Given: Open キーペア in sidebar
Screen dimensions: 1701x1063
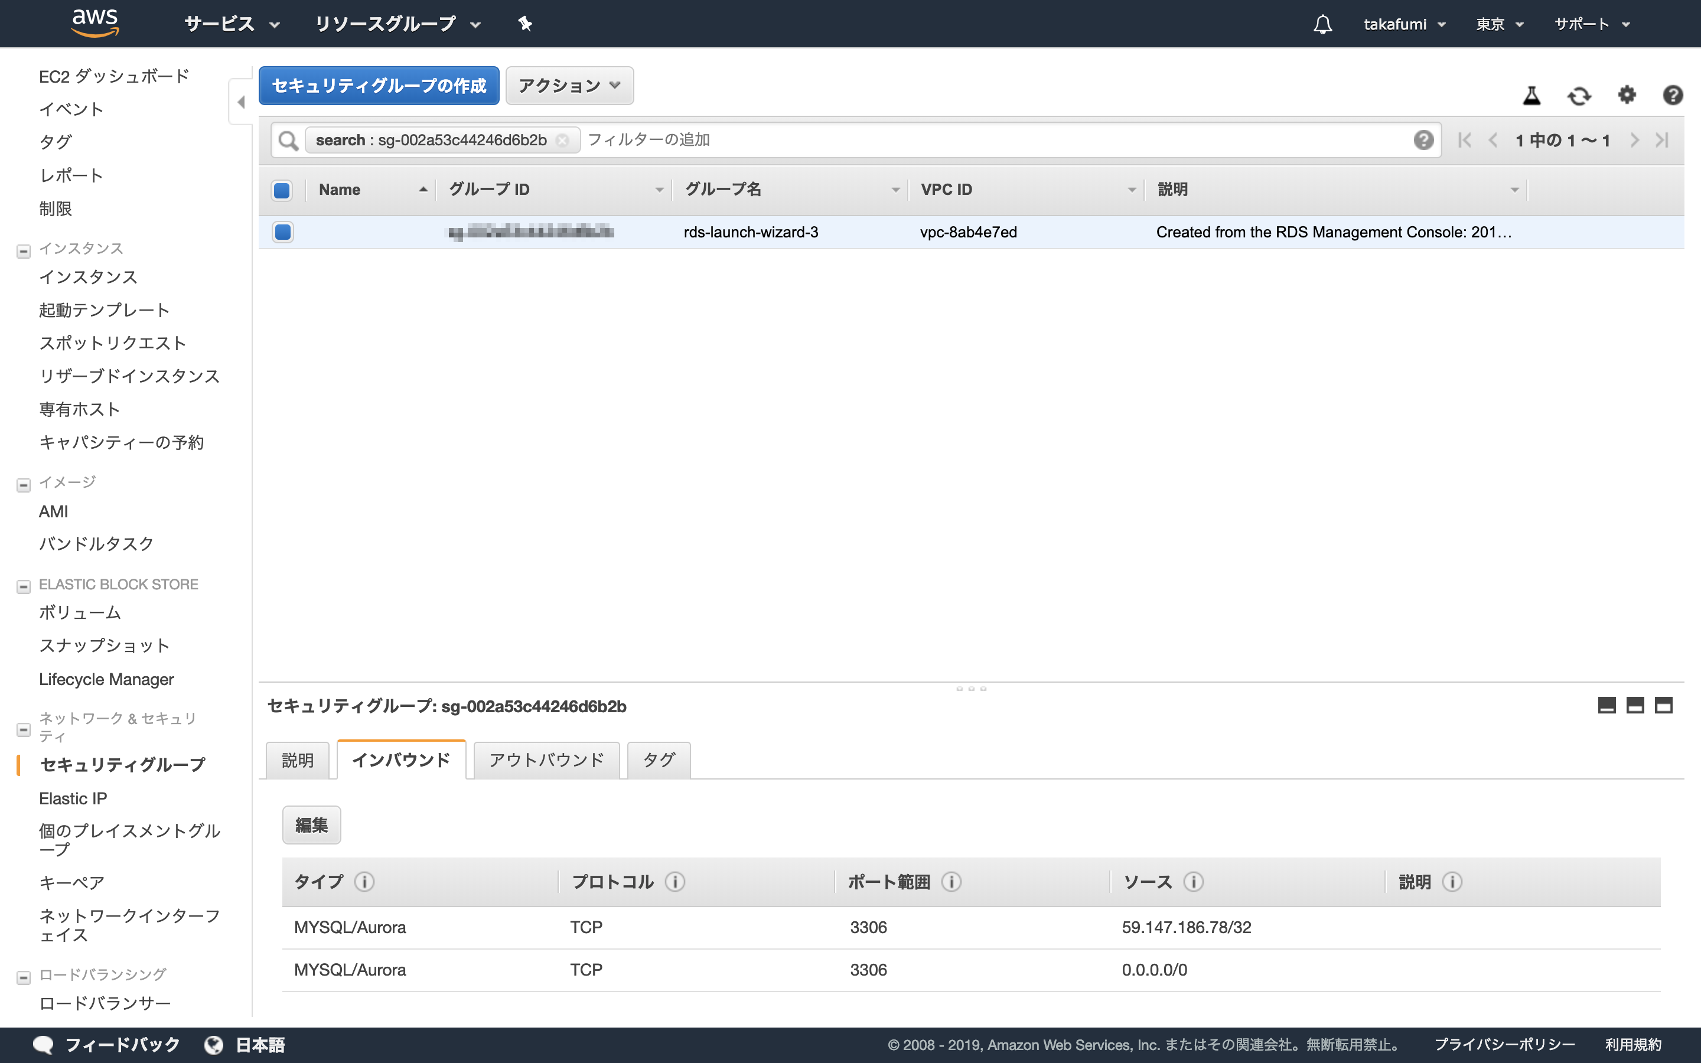Looking at the screenshot, I should pyautogui.click(x=71, y=882).
